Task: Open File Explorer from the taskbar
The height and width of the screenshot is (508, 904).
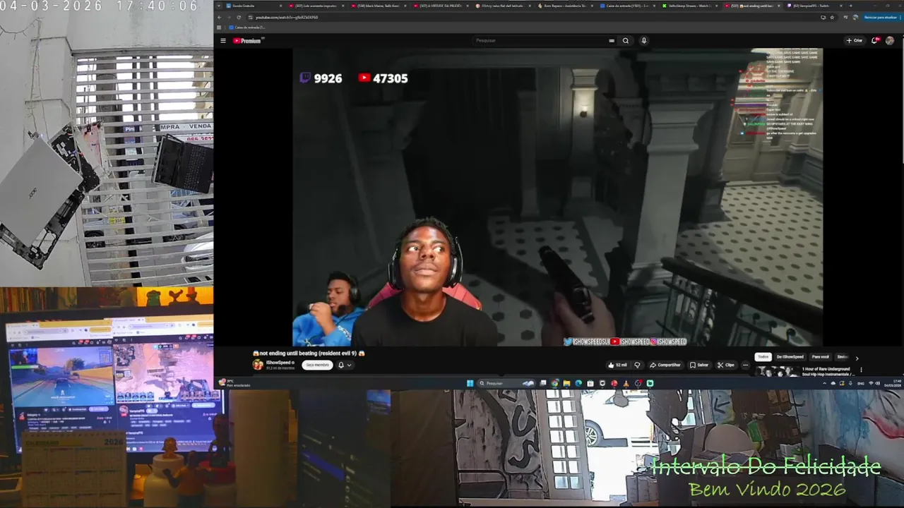Action: tap(566, 383)
